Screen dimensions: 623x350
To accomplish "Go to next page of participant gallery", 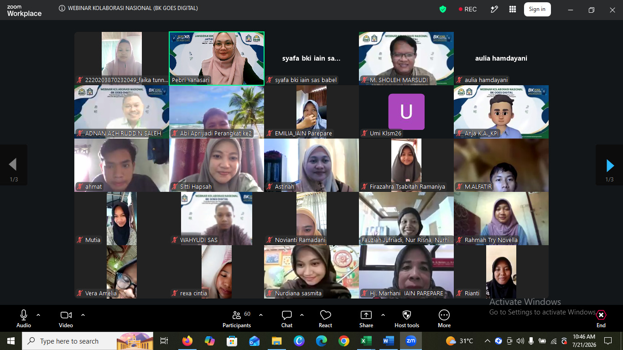I will 610,165.
